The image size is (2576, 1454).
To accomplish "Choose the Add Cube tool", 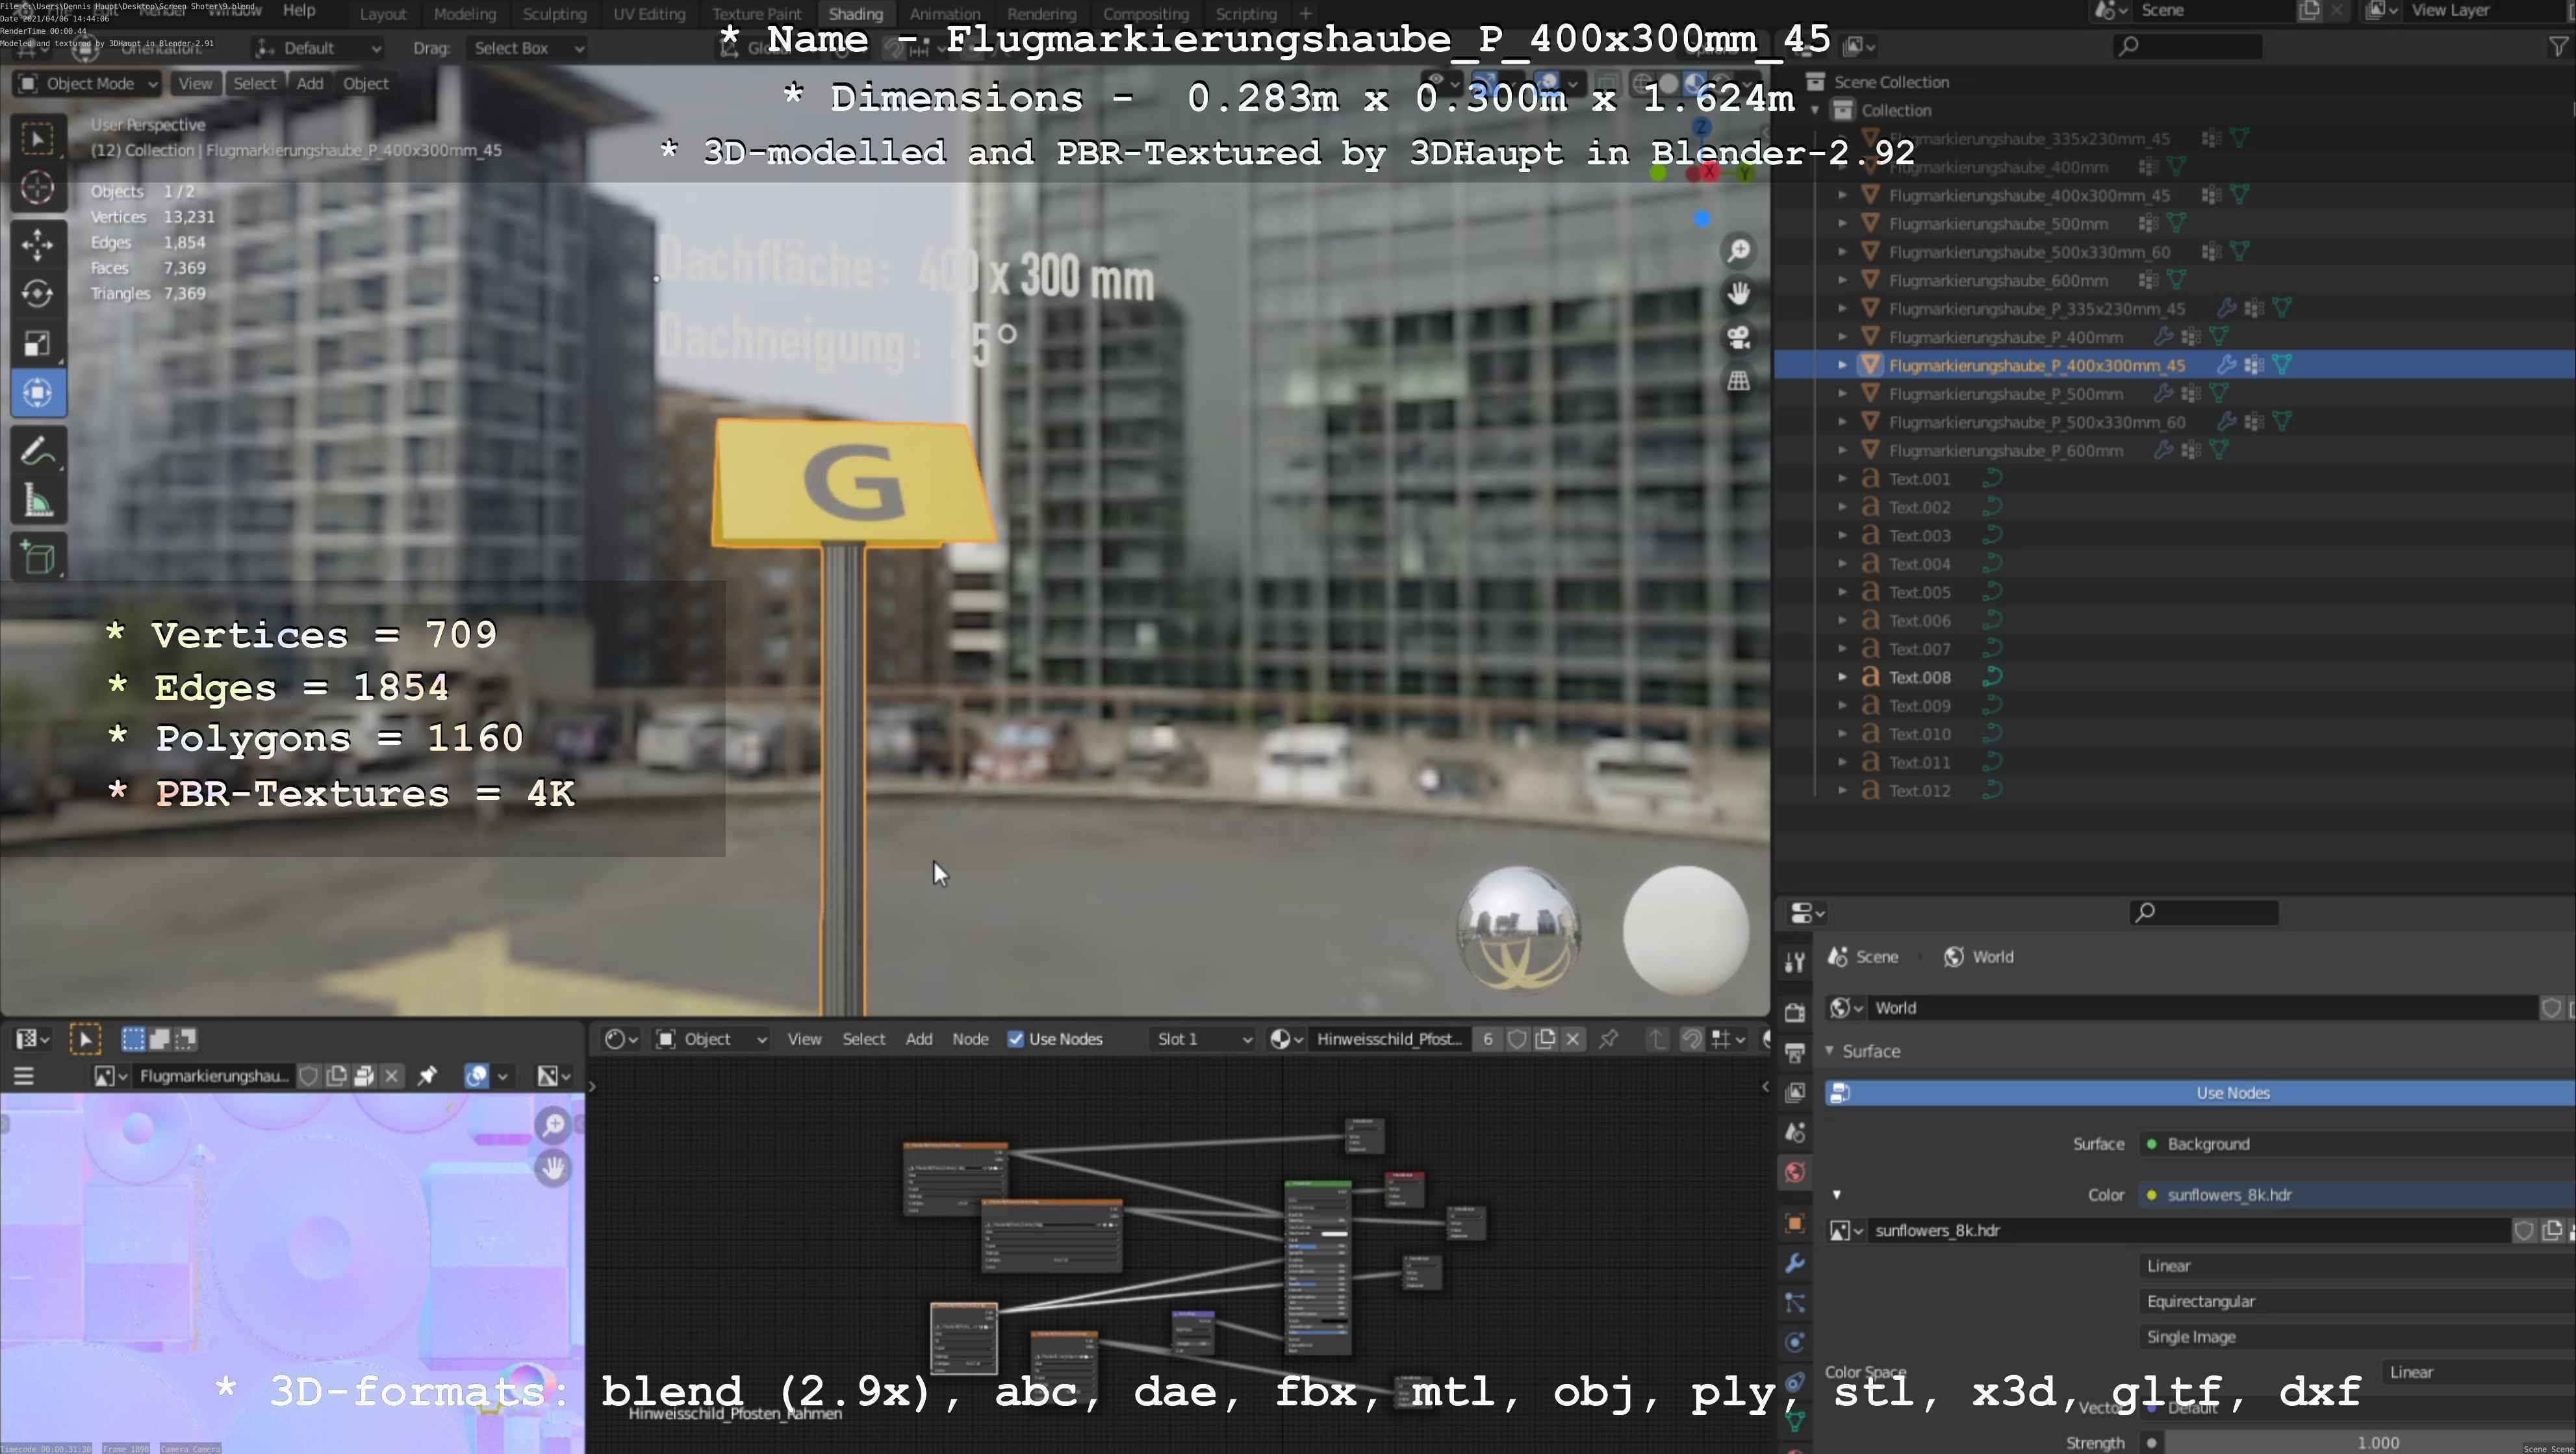I will point(38,558).
